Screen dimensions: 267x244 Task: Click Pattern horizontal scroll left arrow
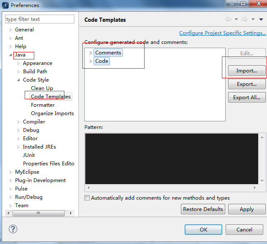click(89, 187)
